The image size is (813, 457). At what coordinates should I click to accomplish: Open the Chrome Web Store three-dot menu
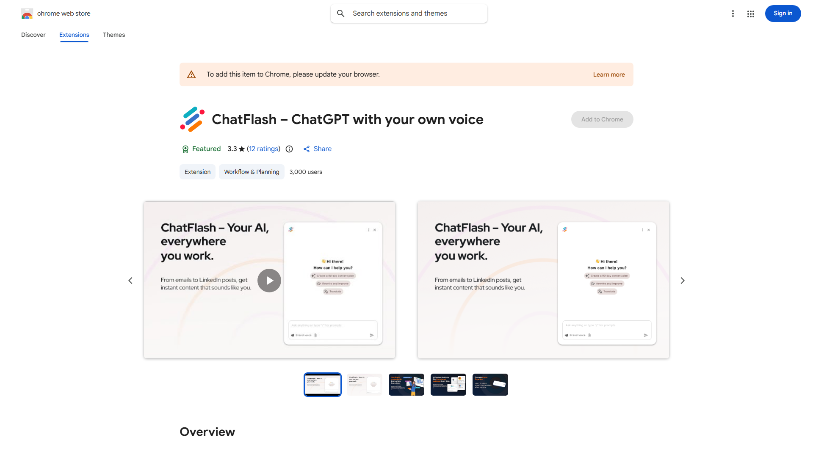pyautogui.click(x=733, y=14)
